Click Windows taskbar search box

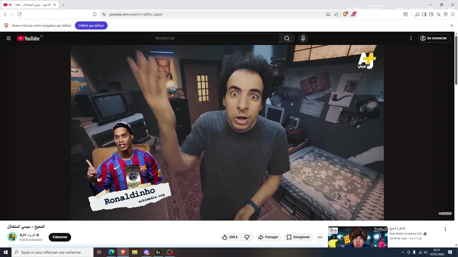[52, 252]
